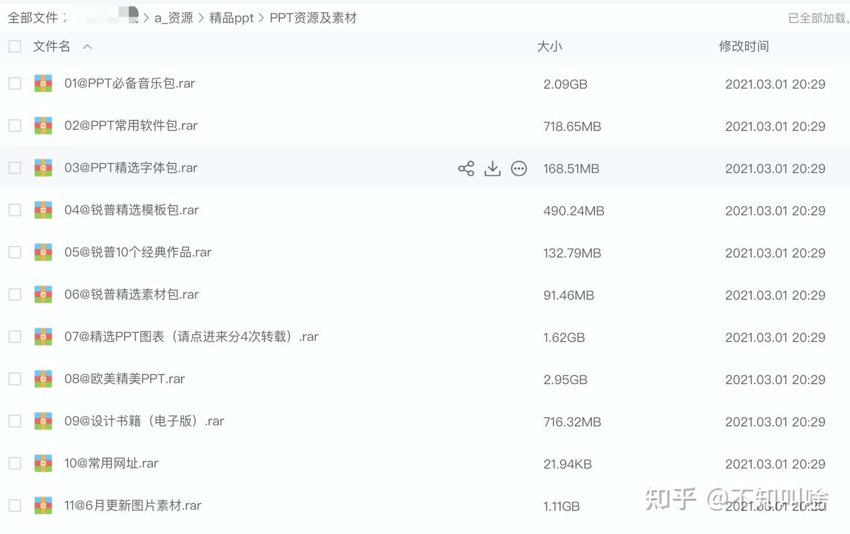Click the archive icon of 11@6月更新图片素材.rar
The image size is (850, 534).
(x=43, y=505)
